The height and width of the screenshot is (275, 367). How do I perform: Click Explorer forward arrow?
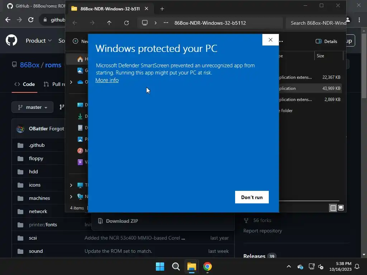tap(92, 23)
